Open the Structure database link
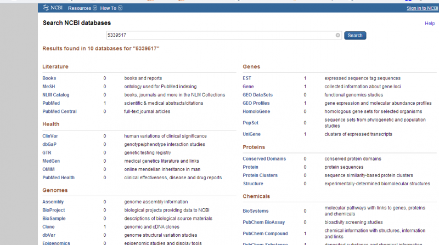Image resolution: width=439 pixels, height=245 pixels. click(253, 184)
